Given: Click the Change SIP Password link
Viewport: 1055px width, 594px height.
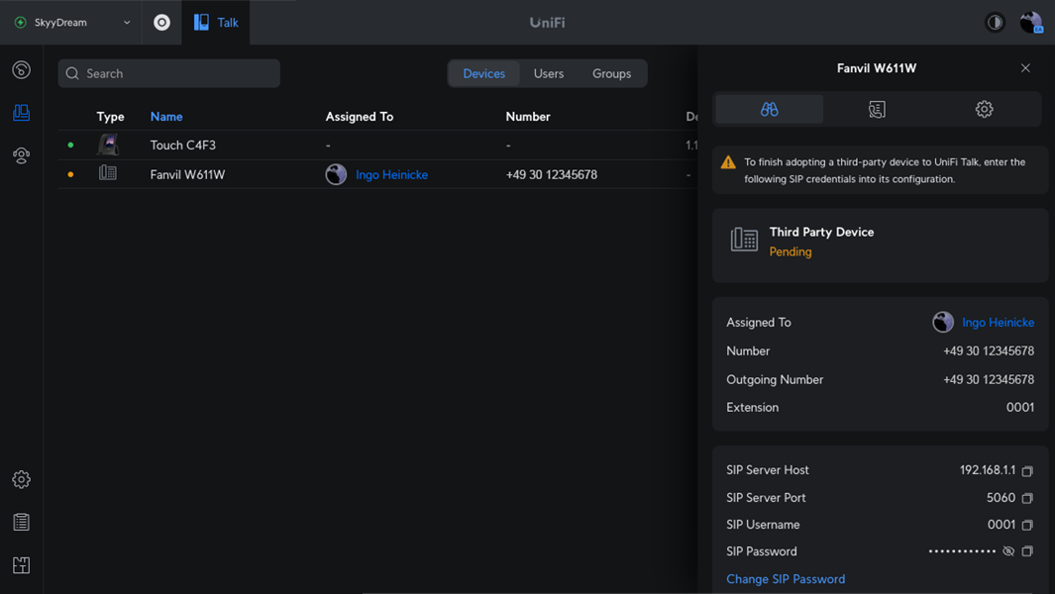Looking at the screenshot, I should pos(786,579).
